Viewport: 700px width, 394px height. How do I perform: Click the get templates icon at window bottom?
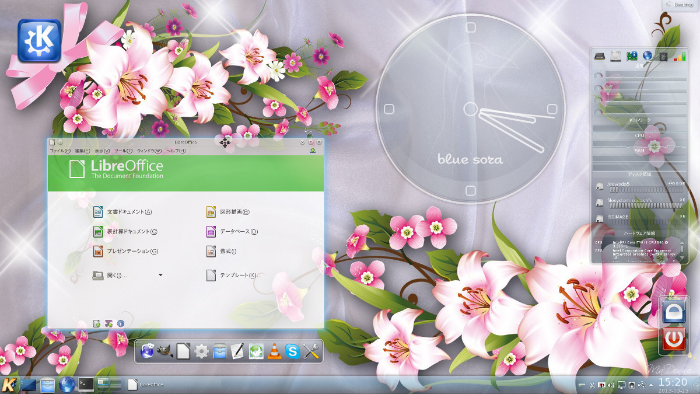[x=97, y=323]
